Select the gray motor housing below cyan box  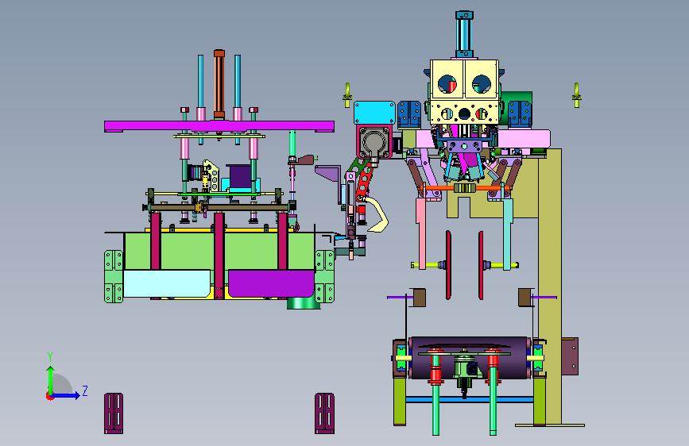pos(375,143)
